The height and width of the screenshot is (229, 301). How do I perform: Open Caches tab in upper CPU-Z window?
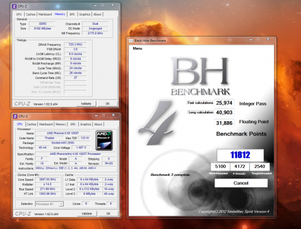31,14
